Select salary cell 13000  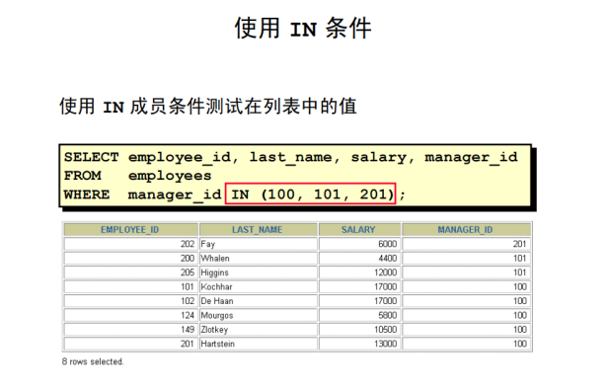tap(359, 344)
